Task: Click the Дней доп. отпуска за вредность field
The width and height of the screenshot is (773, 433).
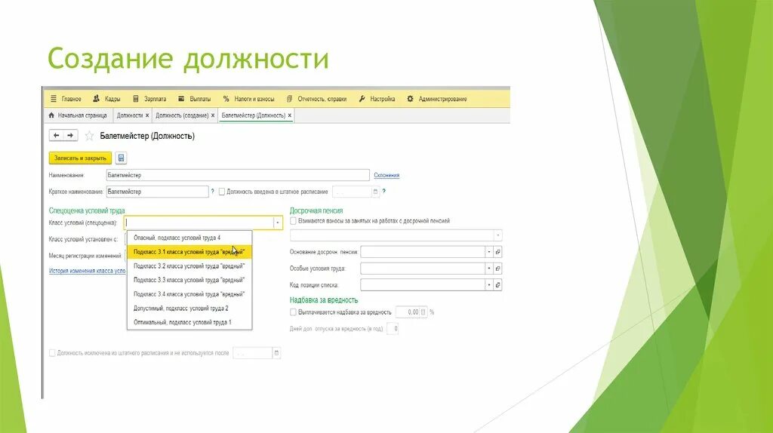Action: click(x=393, y=329)
